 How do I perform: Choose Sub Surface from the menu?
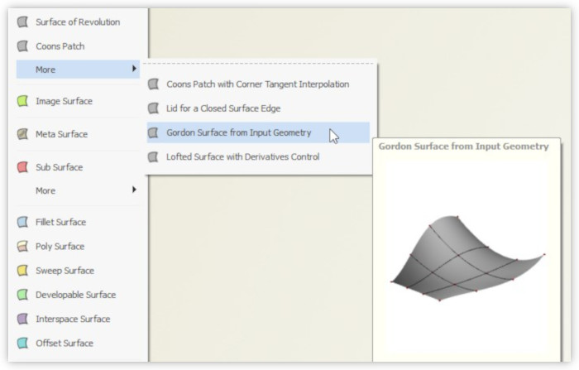tap(78, 167)
